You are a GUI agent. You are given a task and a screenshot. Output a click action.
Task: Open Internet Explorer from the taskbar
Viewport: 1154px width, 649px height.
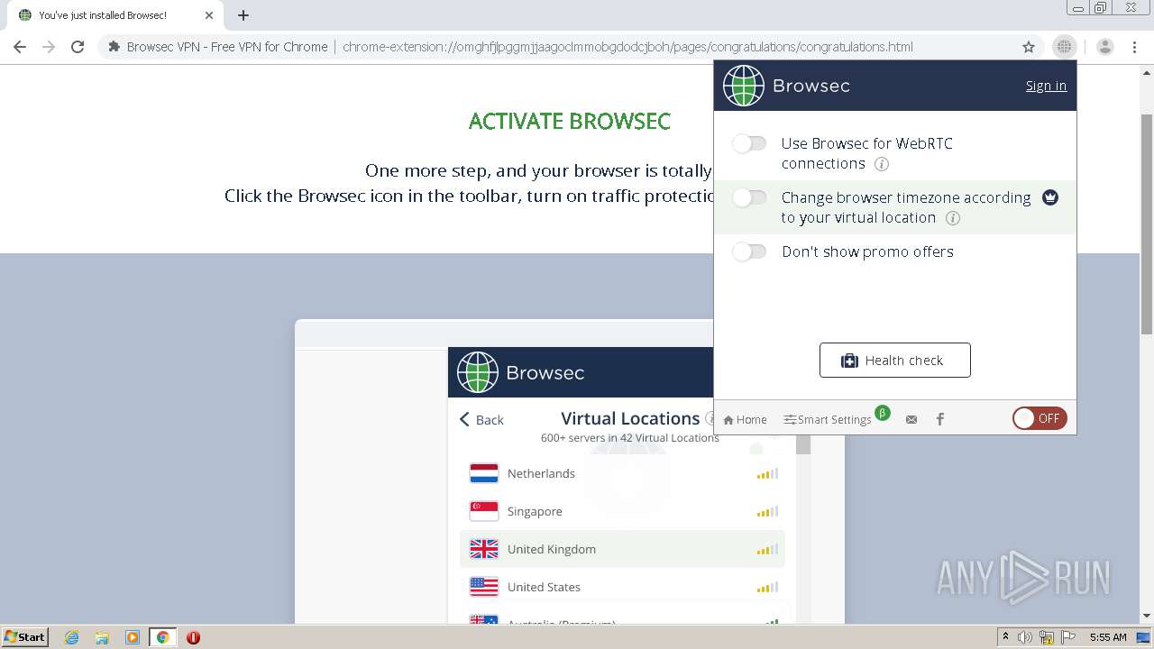click(x=72, y=637)
